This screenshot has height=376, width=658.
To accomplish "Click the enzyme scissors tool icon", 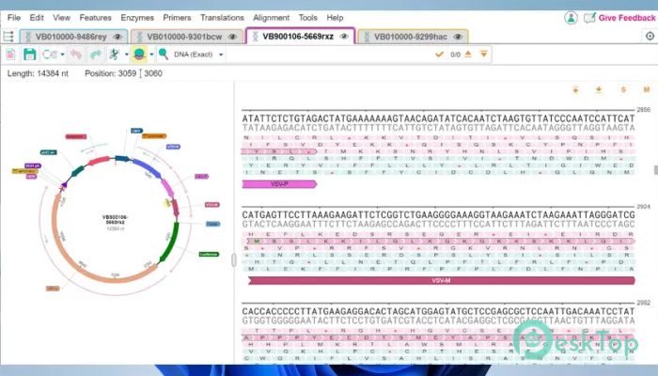I will [114, 55].
